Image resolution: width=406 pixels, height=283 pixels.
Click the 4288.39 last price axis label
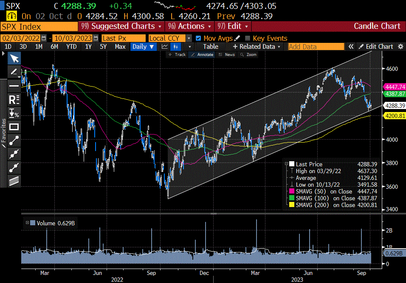[x=395, y=106]
